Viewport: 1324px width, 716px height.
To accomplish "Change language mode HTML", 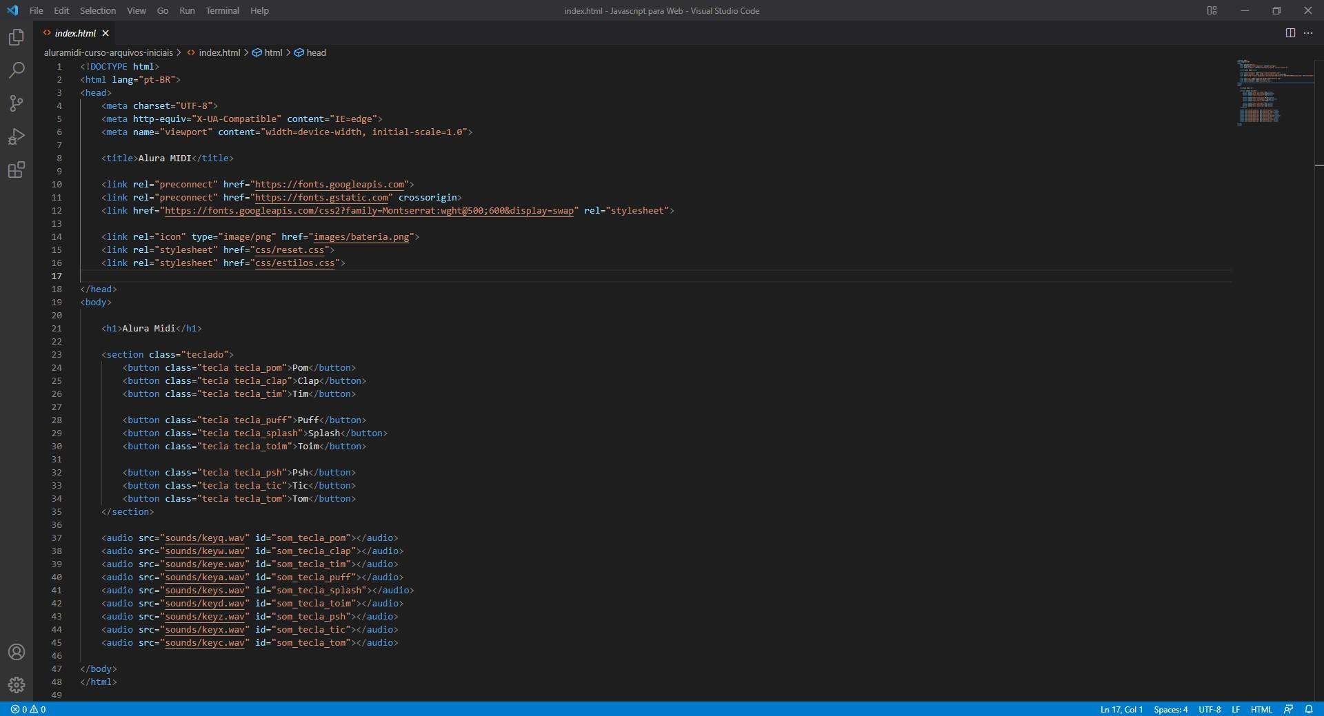I will (x=1261, y=709).
